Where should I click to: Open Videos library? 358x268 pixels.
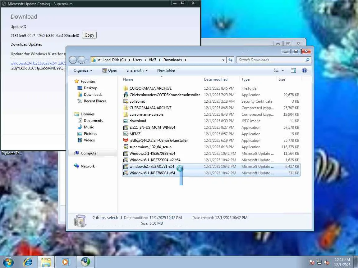(x=89, y=140)
